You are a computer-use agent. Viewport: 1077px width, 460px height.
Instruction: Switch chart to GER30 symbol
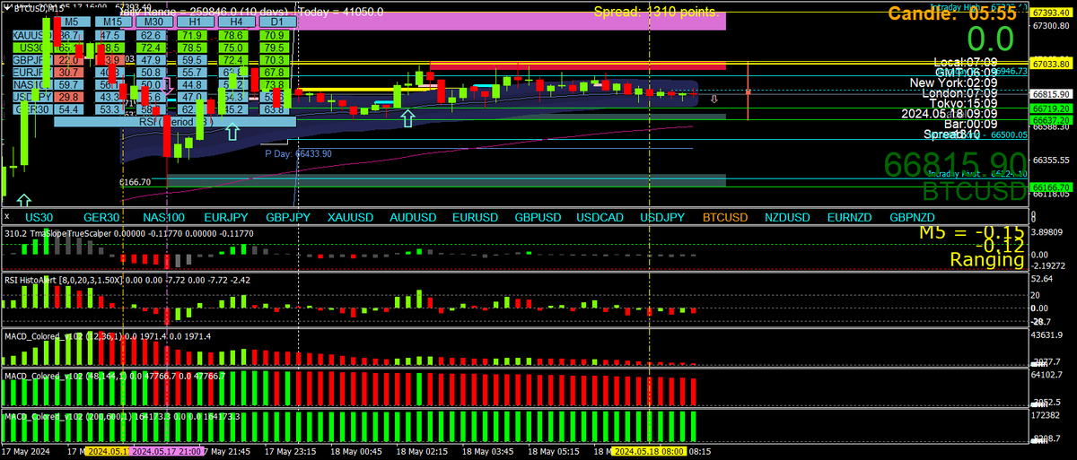pos(101,217)
